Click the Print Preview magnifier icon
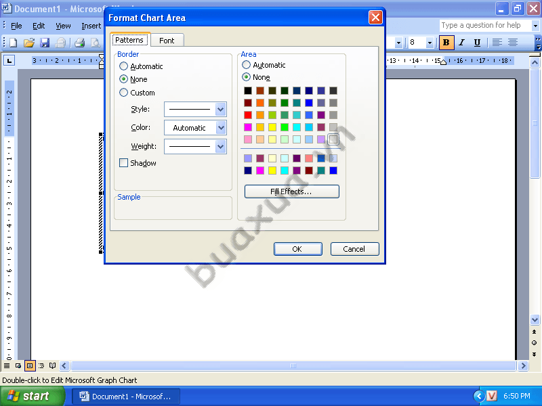The width and height of the screenshot is (542, 406). 95,43
